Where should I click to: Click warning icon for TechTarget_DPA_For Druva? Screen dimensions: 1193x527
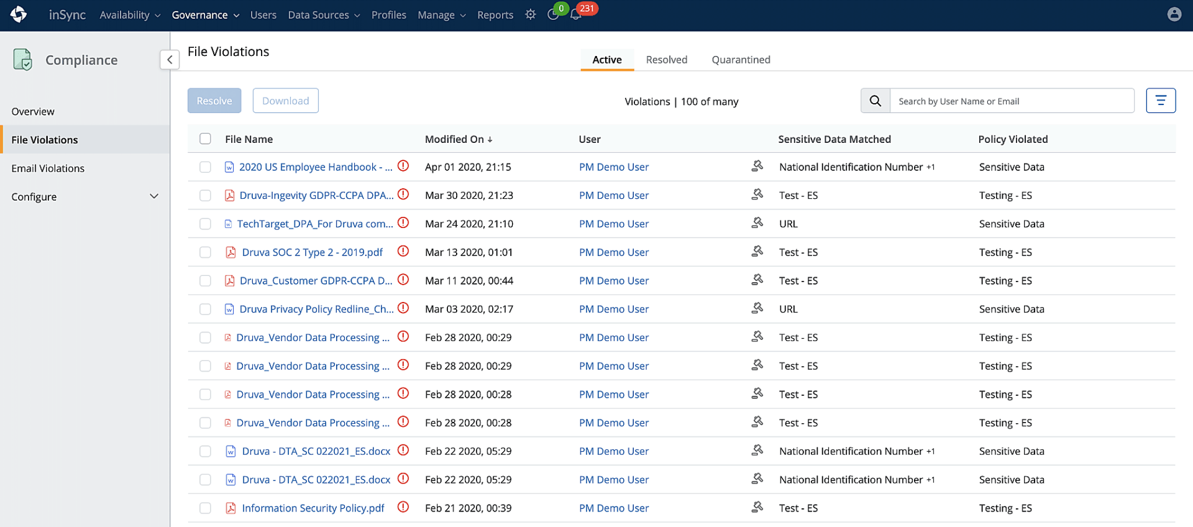coord(403,223)
